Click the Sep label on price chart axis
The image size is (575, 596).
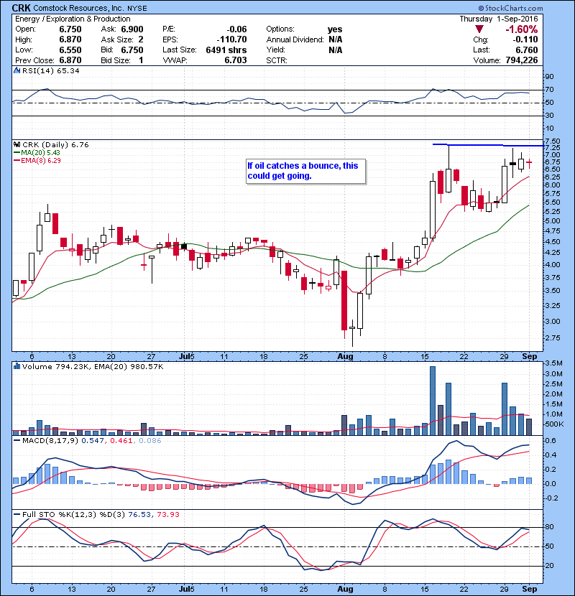529,357
